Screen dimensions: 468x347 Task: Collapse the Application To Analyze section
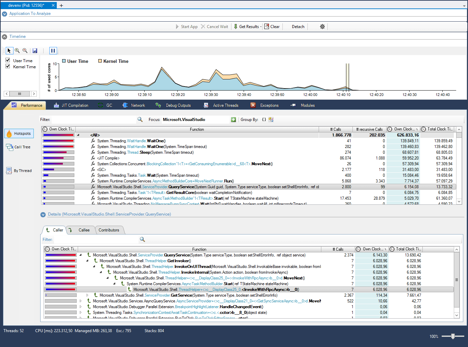pos(4,14)
